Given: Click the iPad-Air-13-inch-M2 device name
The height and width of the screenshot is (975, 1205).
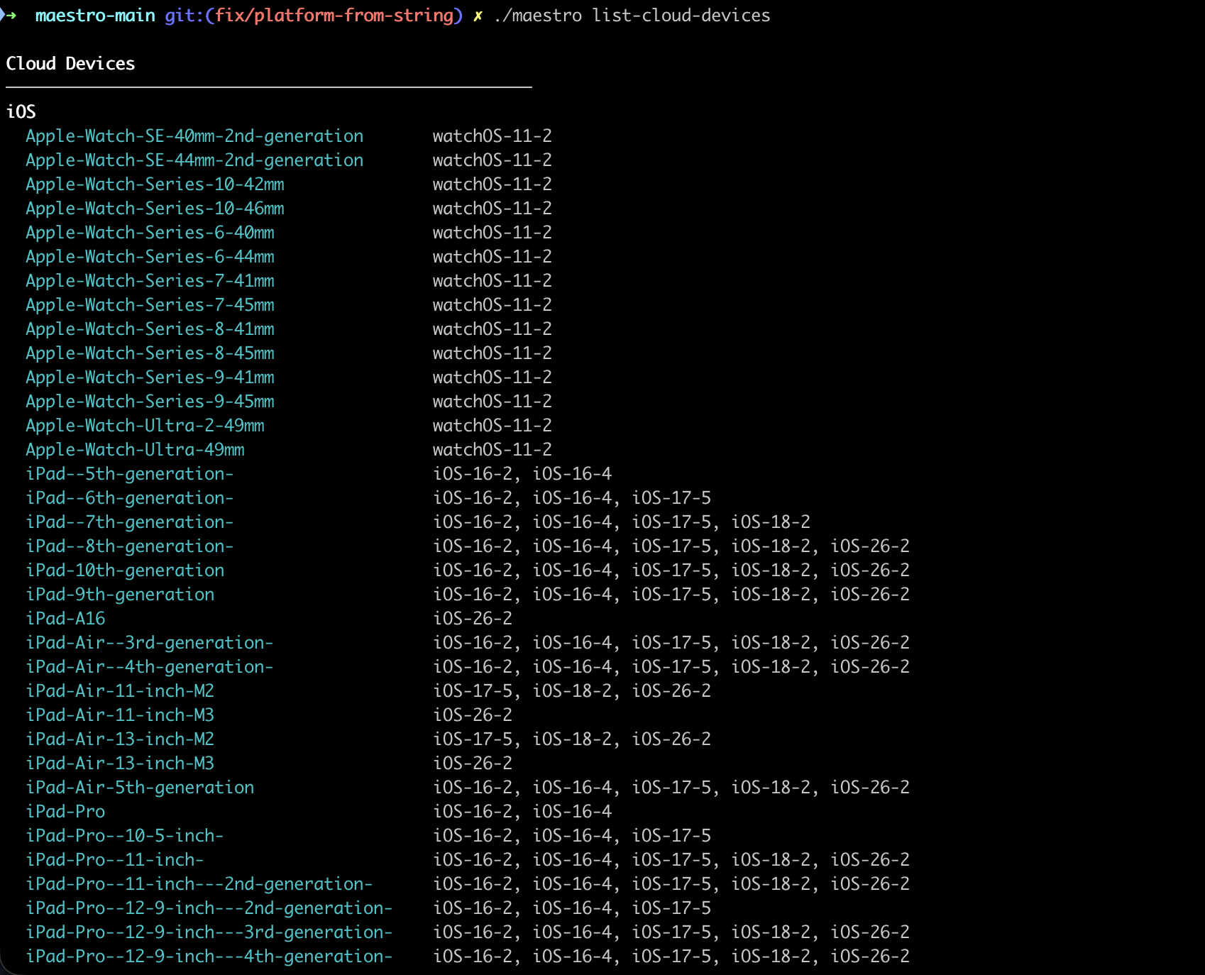Looking at the screenshot, I should pyautogui.click(x=120, y=739).
